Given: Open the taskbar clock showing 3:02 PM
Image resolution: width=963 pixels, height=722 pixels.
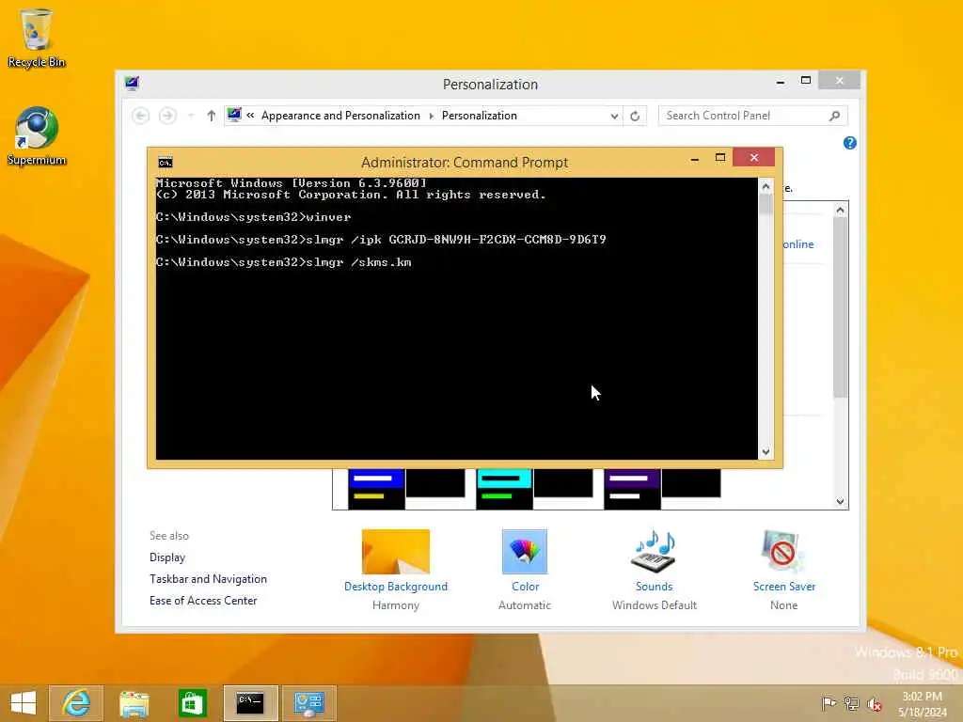Looking at the screenshot, I should tap(922, 703).
